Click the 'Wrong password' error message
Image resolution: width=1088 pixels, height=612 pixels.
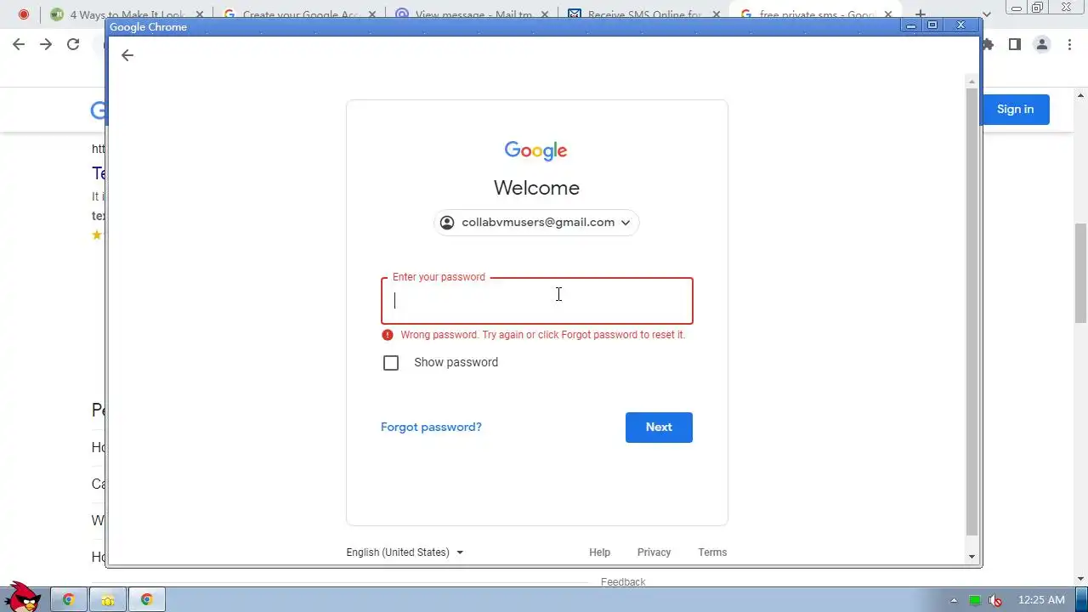tap(542, 335)
